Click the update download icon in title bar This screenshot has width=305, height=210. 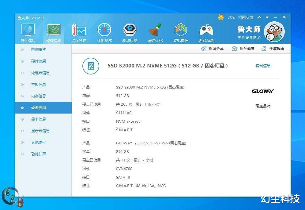tap(259, 17)
